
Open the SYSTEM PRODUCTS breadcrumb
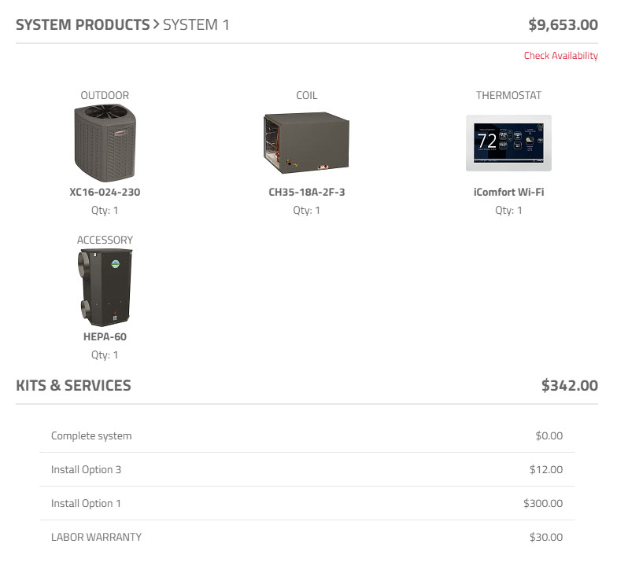[x=83, y=25]
